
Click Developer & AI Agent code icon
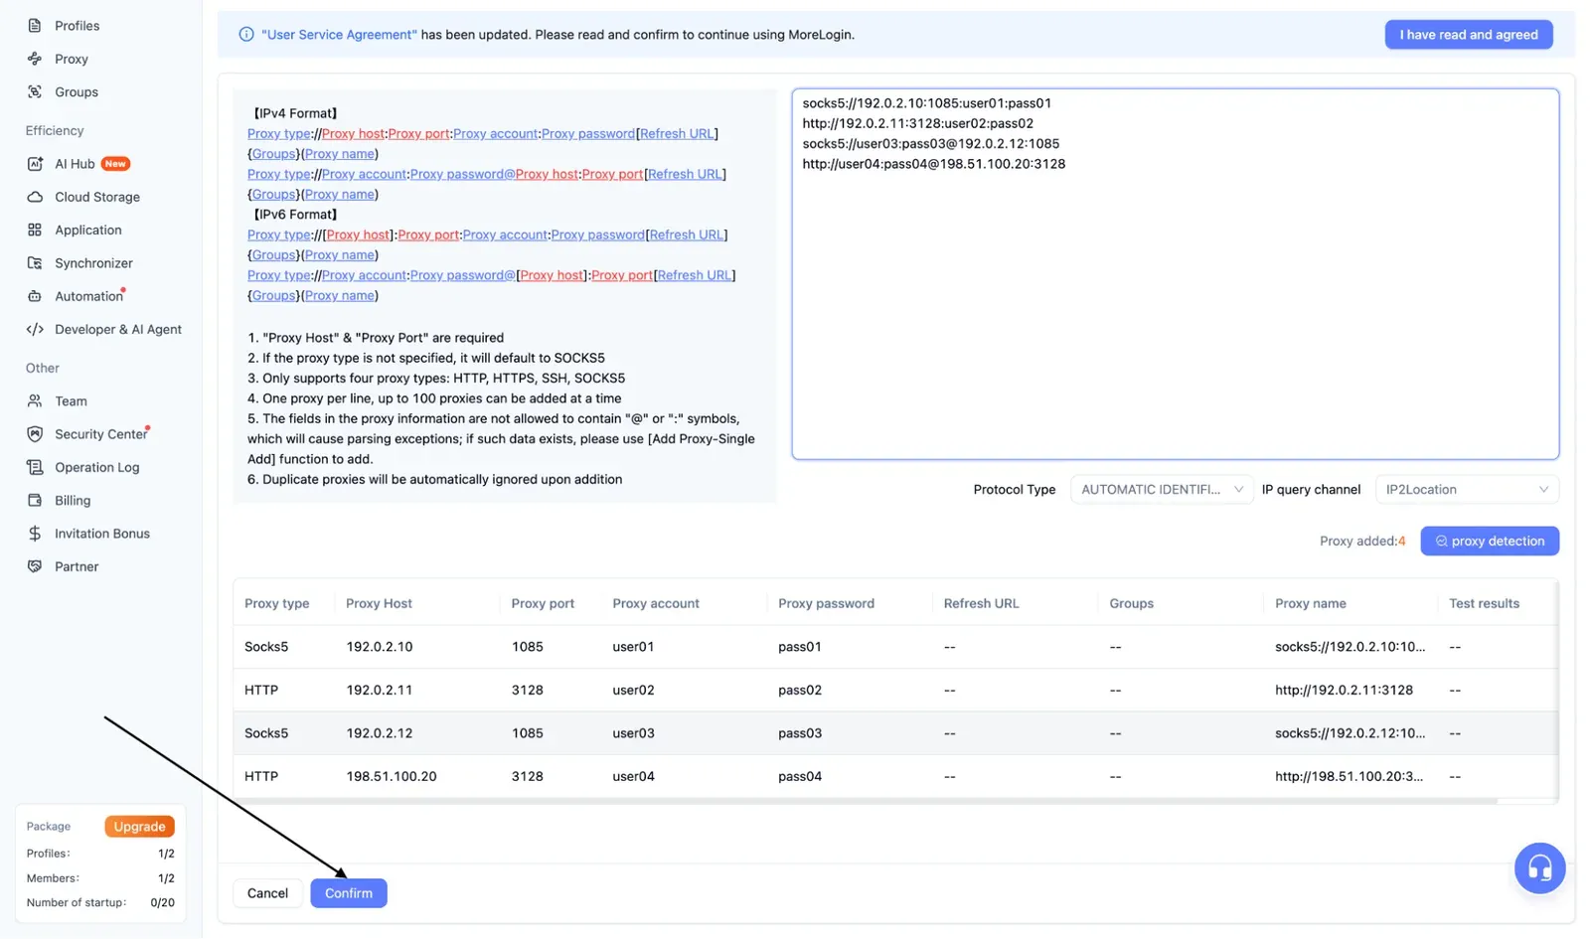coord(35,329)
